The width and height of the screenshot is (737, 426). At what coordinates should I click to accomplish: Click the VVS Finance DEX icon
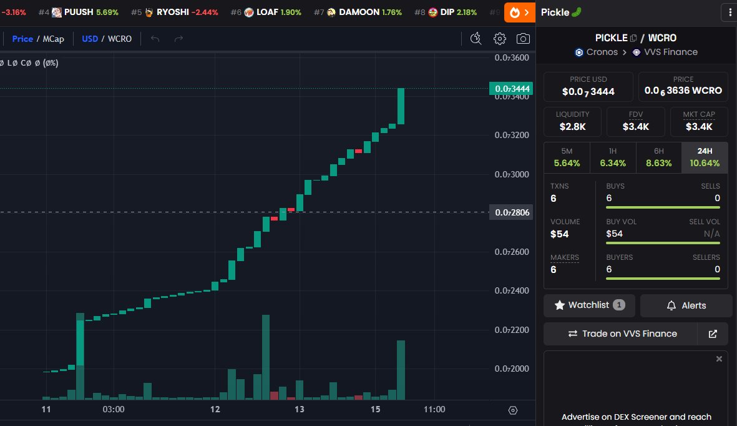[x=637, y=52]
